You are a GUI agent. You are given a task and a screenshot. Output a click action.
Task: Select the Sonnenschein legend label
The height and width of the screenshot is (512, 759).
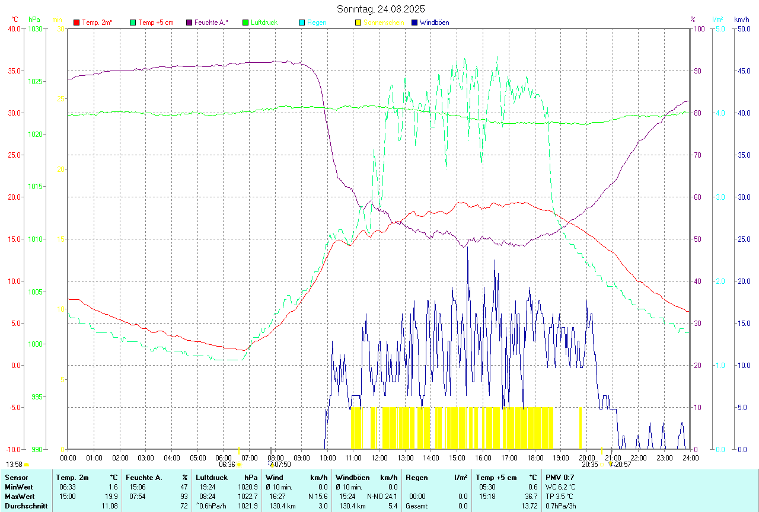384,23
